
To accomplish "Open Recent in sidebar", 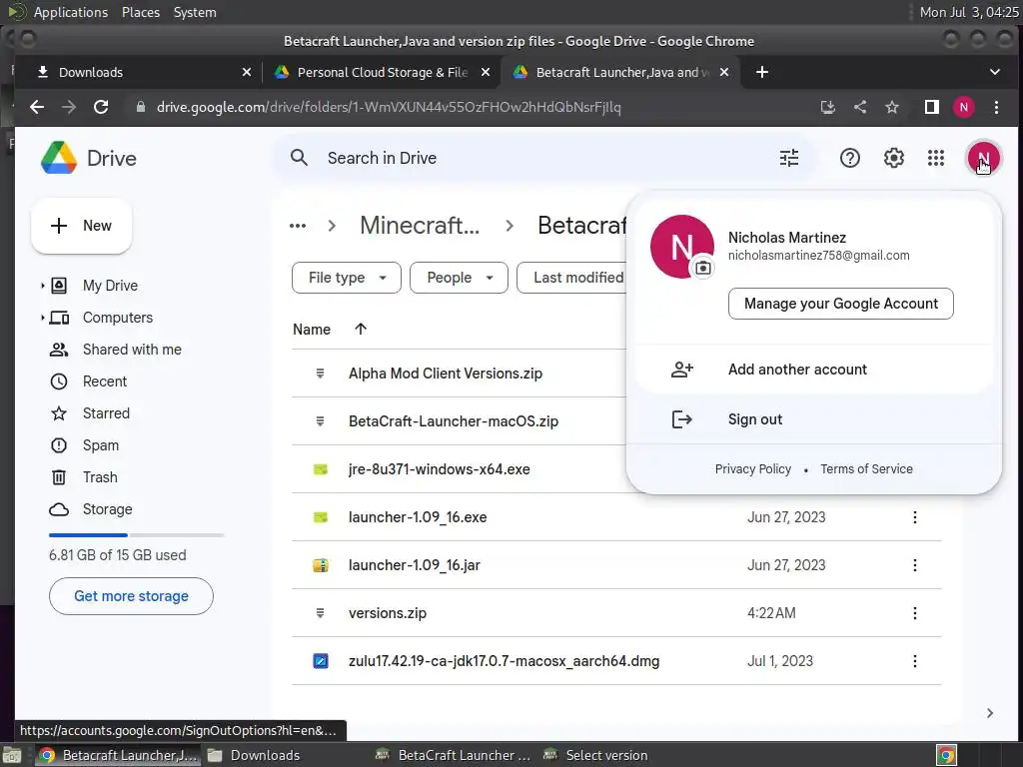I will click(x=104, y=382).
